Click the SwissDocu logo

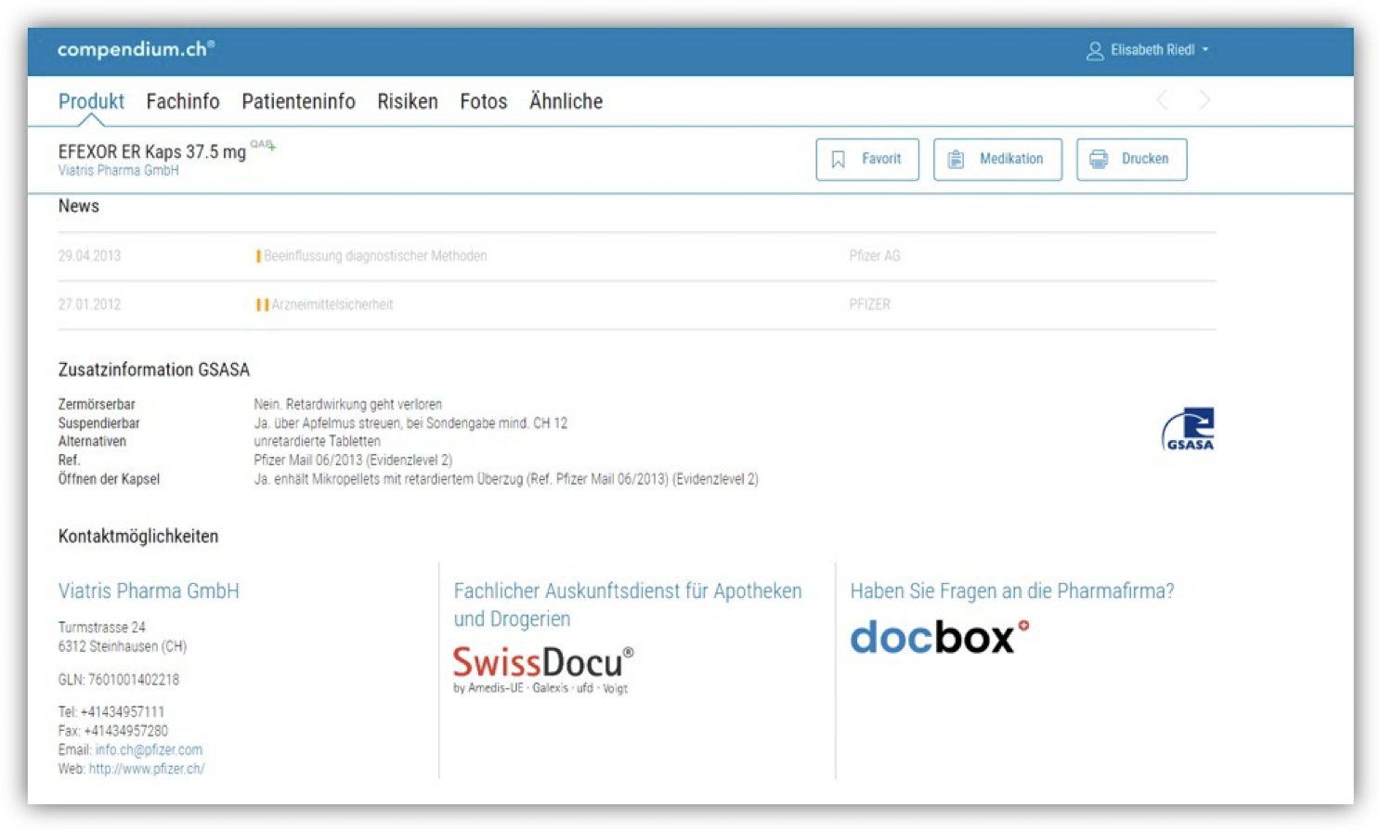point(542,669)
